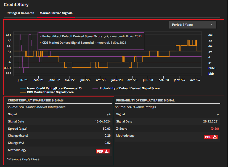Image resolution: width=228 pixels, height=167 pixels.
Task: Click the Change (%) value 0.52
Action: (108, 143)
